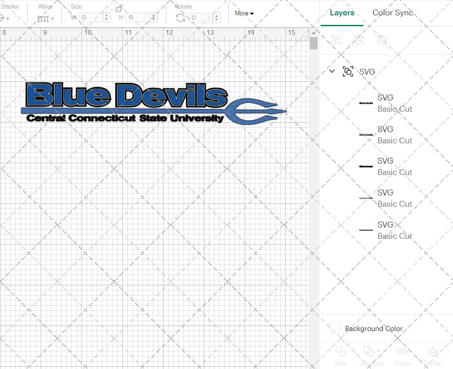Click the duplicate layer icon
This screenshot has width=453, height=369.
click(x=360, y=40)
